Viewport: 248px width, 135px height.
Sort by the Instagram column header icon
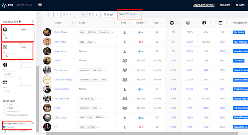pos(188,23)
